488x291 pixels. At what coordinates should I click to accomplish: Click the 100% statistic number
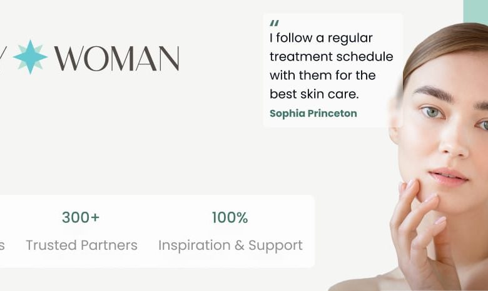[230, 217]
